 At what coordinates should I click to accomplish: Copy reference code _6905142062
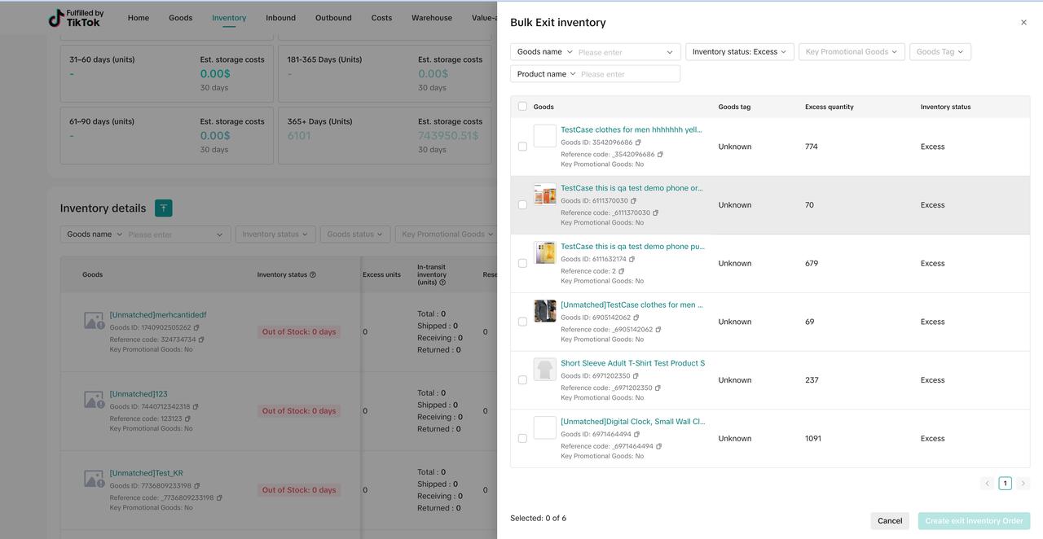click(x=658, y=330)
